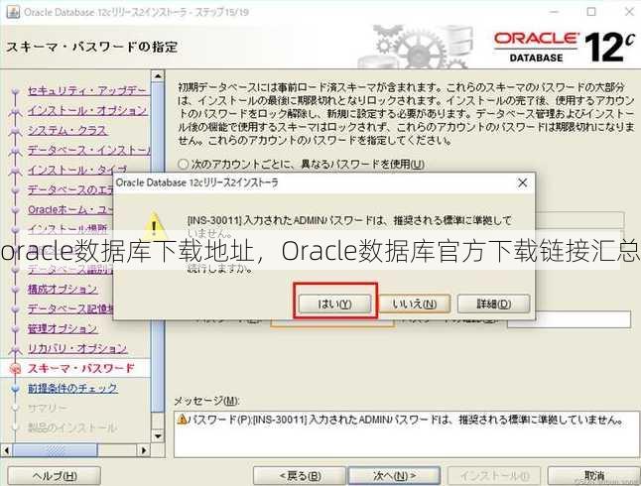Open the データベース・インストール step link
Screen dimensions: 641x486
[88, 150]
